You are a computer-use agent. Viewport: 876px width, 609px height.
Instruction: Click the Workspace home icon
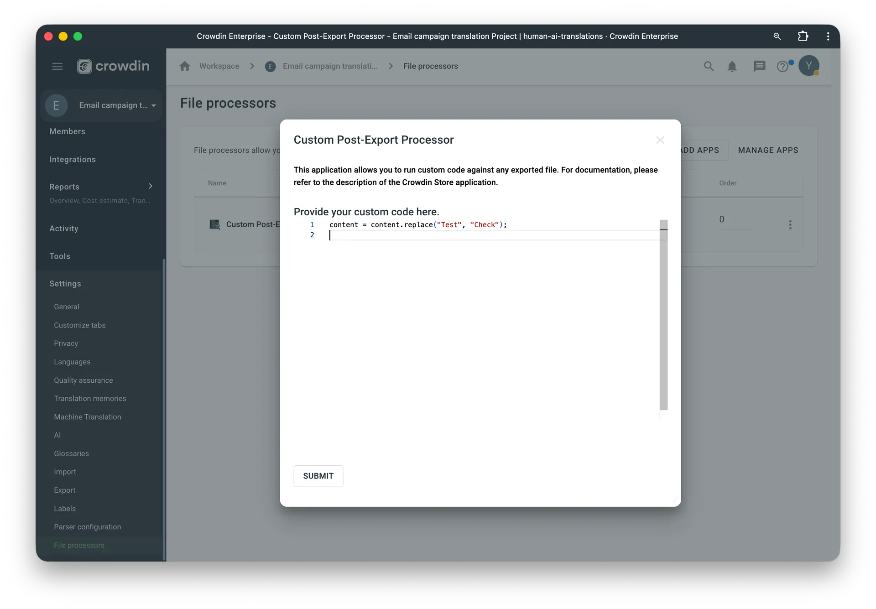tap(185, 66)
